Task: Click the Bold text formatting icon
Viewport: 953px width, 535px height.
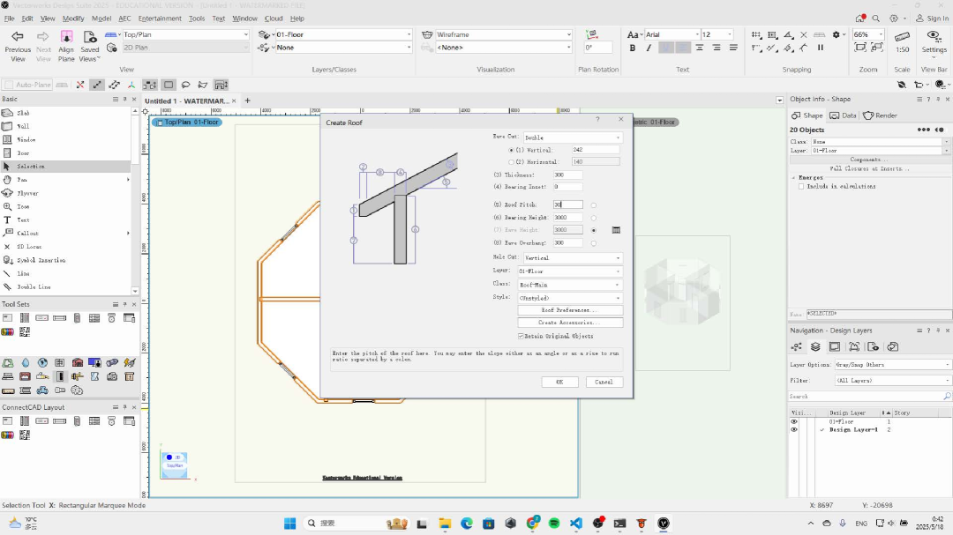Action: tap(632, 48)
